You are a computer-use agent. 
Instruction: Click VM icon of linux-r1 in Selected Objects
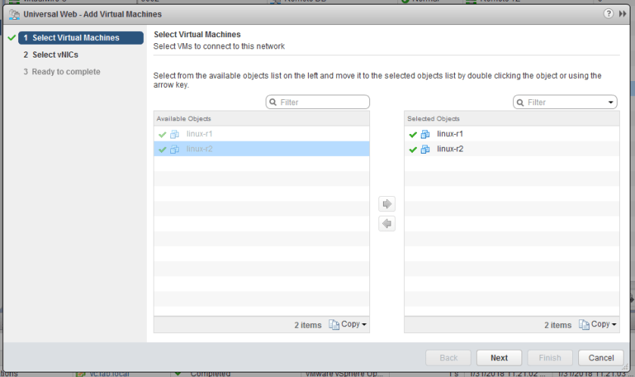(425, 134)
